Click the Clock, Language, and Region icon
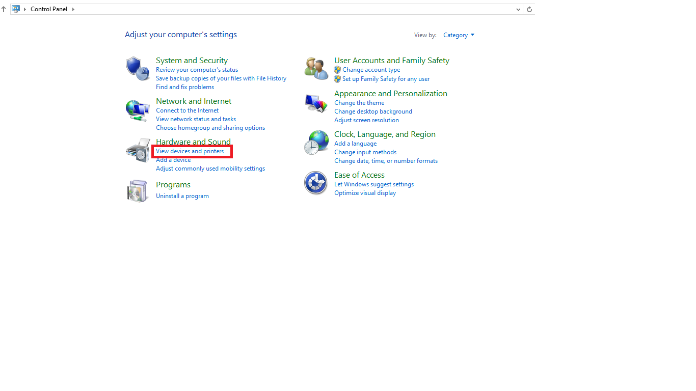The image size is (696, 391). (x=316, y=143)
